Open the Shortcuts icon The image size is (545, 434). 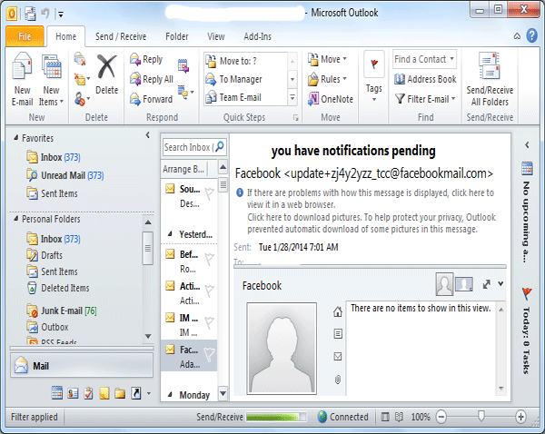click(x=136, y=393)
